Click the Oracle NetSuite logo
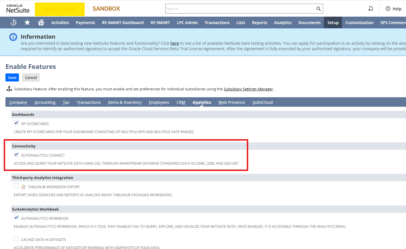This screenshot has height=249, width=406. (18, 9)
